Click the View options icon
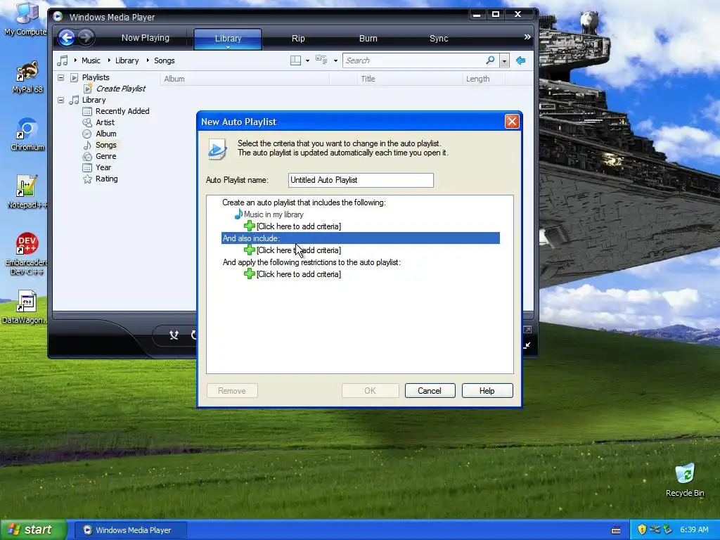The width and height of the screenshot is (720, 540). 321,60
